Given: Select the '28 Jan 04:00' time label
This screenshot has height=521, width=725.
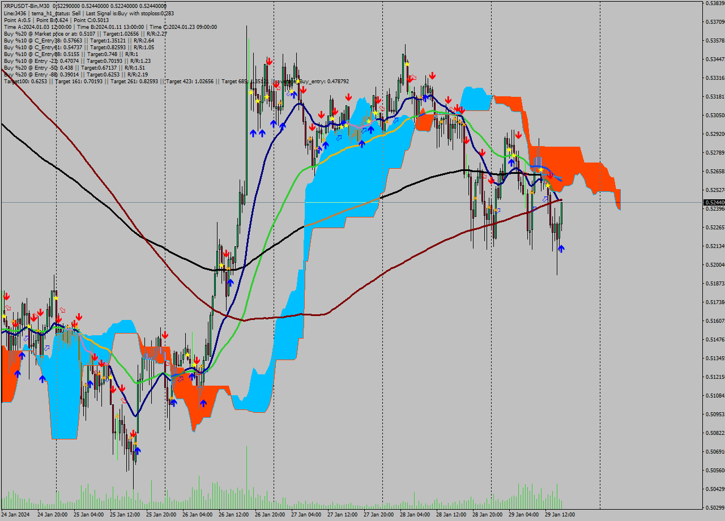Looking at the screenshot, I should tap(415, 515).
